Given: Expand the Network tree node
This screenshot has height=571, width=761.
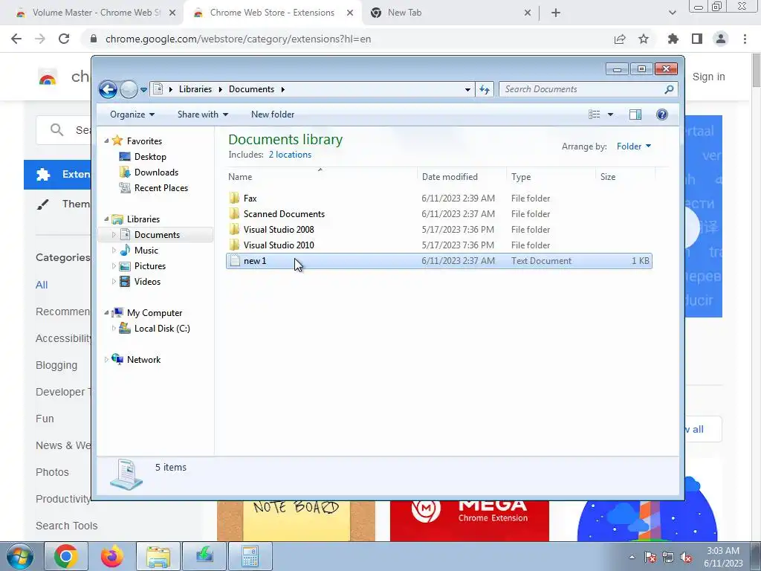Looking at the screenshot, I should coord(107,360).
